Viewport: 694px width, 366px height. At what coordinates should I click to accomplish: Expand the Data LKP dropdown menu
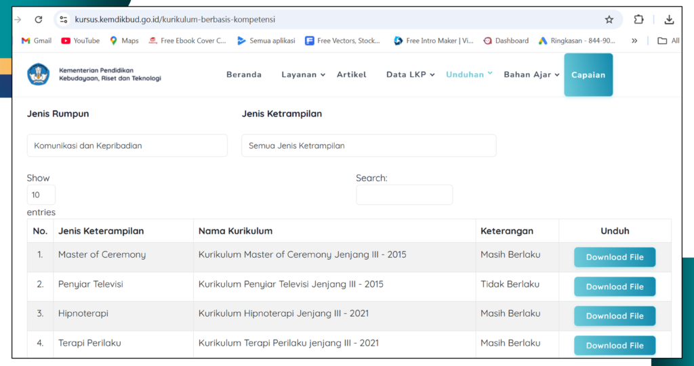tap(410, 74)
